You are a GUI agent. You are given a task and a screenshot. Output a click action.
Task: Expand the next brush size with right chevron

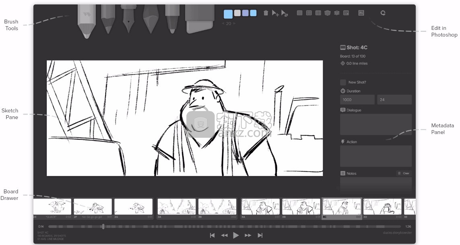click(x=235, y=23)
